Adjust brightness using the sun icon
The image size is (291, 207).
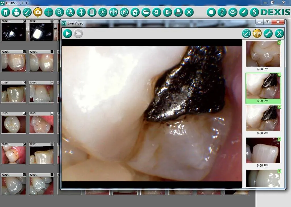pyautogui.click(x=102, y=13)
